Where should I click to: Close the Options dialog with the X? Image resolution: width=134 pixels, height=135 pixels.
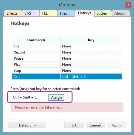(x=128, y=5)
